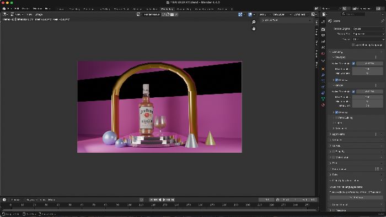
Task: Open the Output properties tab icon
Action: point(323,35)
